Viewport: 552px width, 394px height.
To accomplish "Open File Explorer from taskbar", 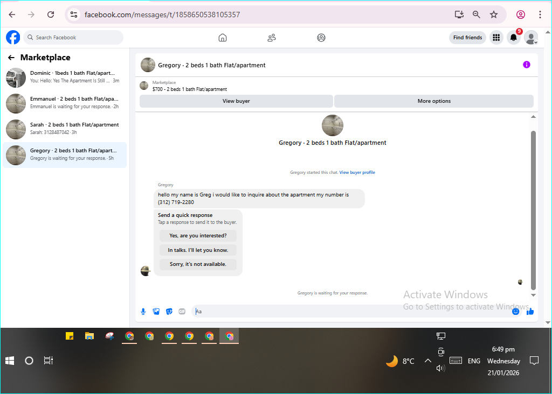I will [x=89, y=336].
